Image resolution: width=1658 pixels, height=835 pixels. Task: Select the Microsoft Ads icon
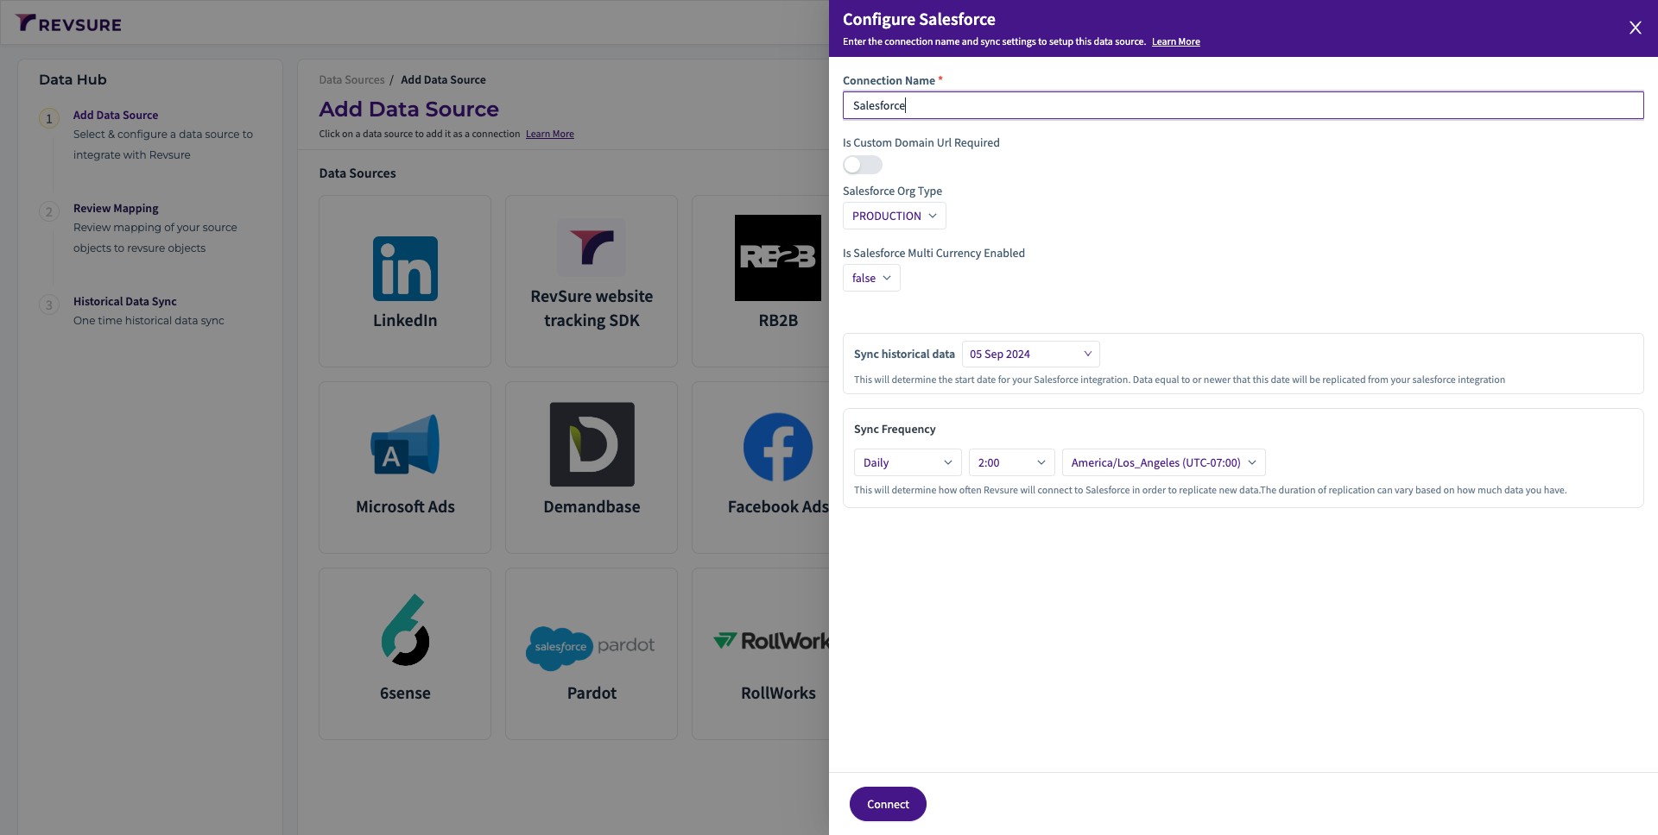click(x=405, y=445)
